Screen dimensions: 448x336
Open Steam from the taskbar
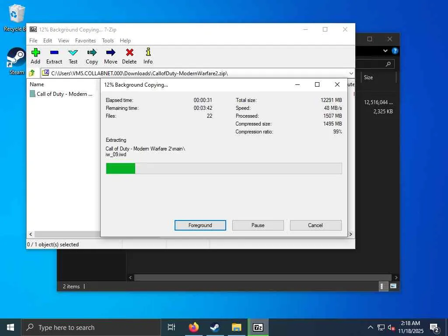[215, 327]
